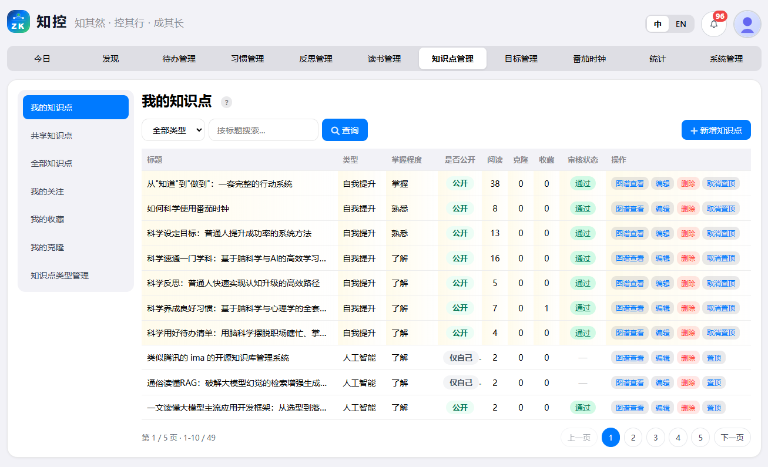Open 我的关注 in the sidebar

(76, 191)
